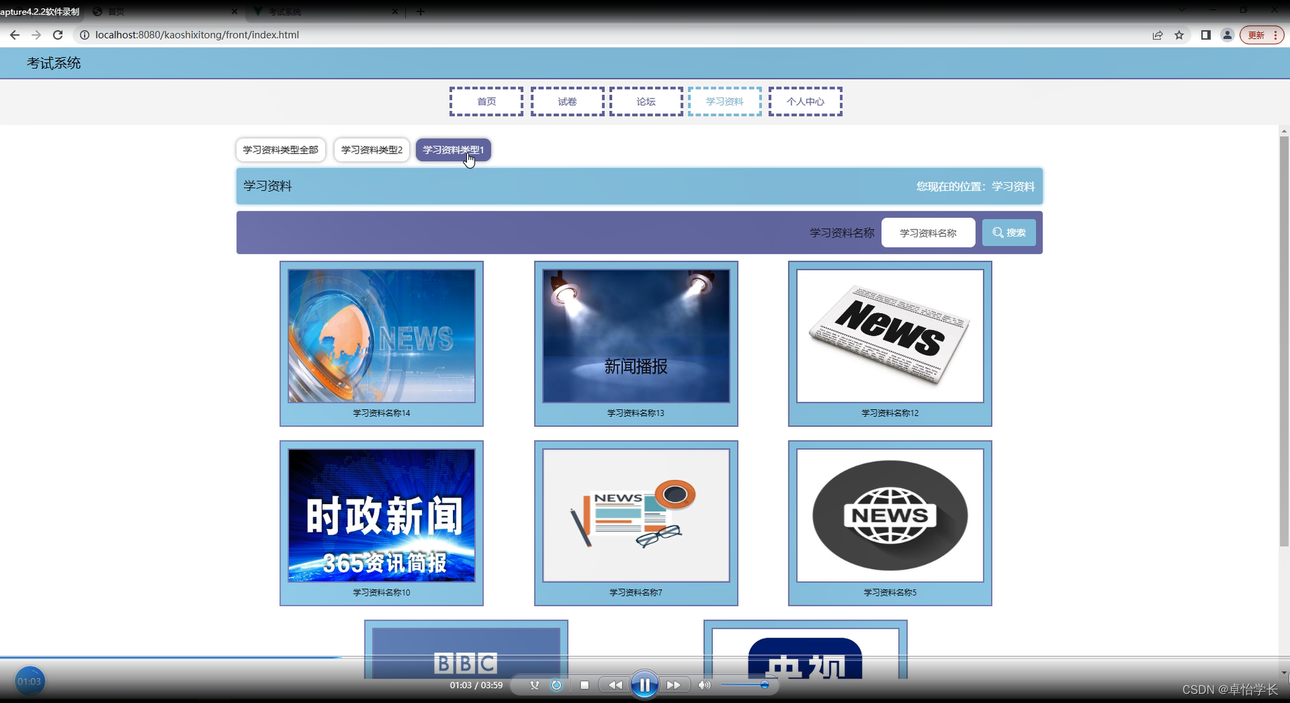Open the dark globe NEWS thumbnail of 学习资料名称5
The width and height of the screenshot is (1290, 703).
[x=890, y=515]
